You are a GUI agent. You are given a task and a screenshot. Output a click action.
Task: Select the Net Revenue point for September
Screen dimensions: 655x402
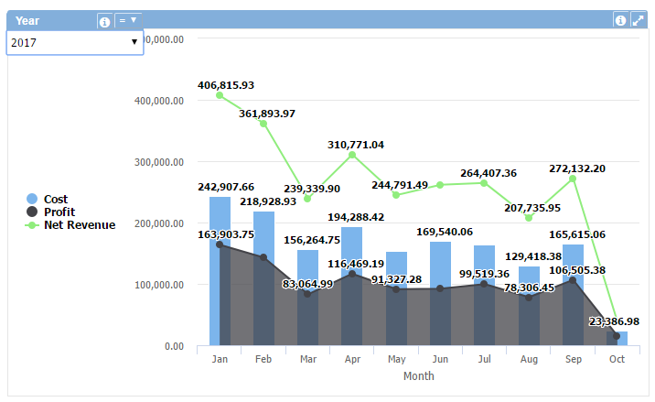573,179
